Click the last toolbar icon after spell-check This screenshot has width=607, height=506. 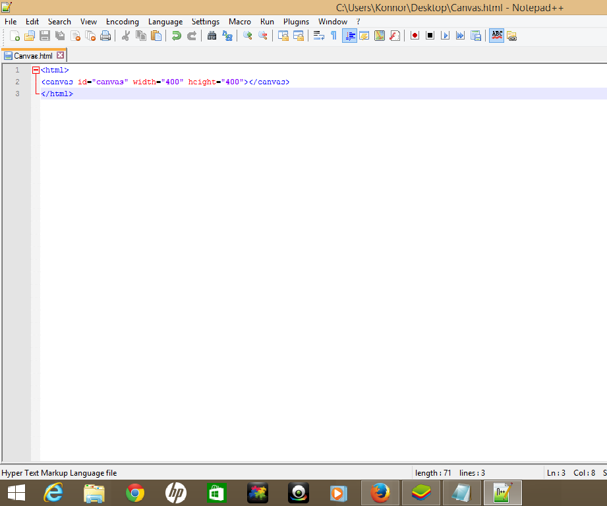(x=511, y=36)
